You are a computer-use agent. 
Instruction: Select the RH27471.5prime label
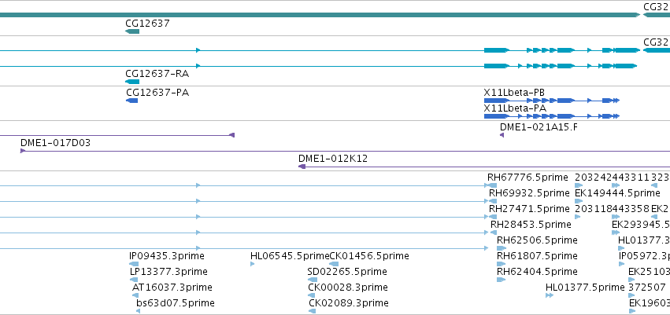[x=529, y=209]
